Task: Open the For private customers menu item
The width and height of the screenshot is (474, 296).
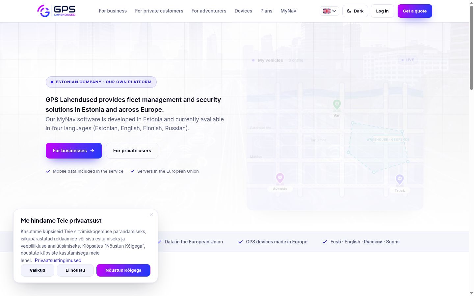Action: [159, 11]
